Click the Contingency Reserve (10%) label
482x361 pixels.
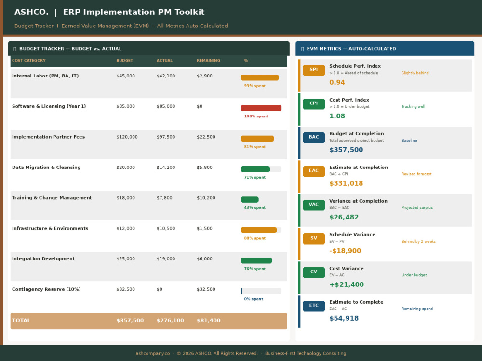click(46, 289)
